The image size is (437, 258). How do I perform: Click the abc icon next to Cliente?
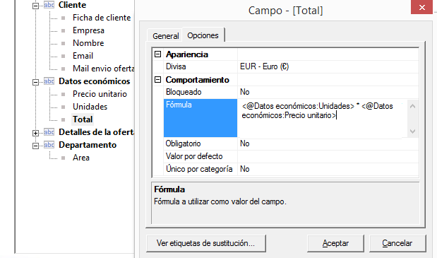click(49, 4)
